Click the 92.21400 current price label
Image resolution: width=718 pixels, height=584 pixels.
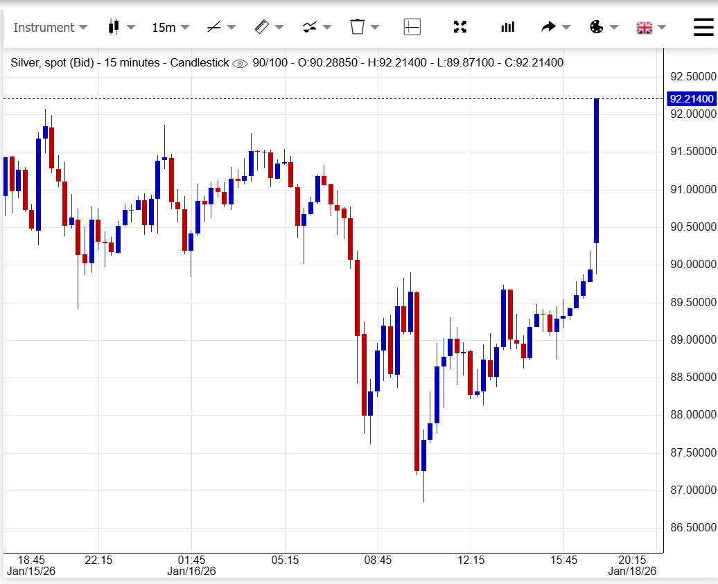click(x=691, y=99)
